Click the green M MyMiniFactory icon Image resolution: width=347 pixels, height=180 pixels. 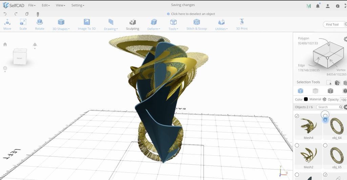(x=308, y=6)
